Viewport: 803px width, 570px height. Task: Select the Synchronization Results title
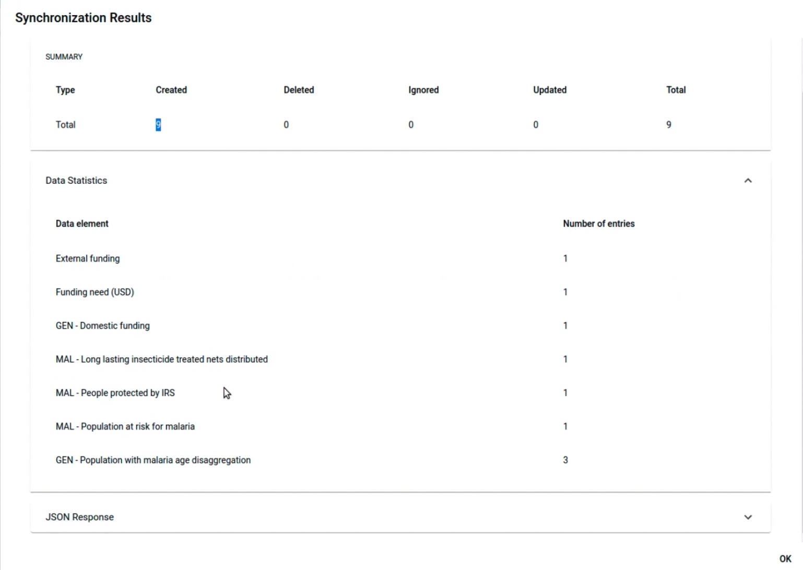pos(82,17)
